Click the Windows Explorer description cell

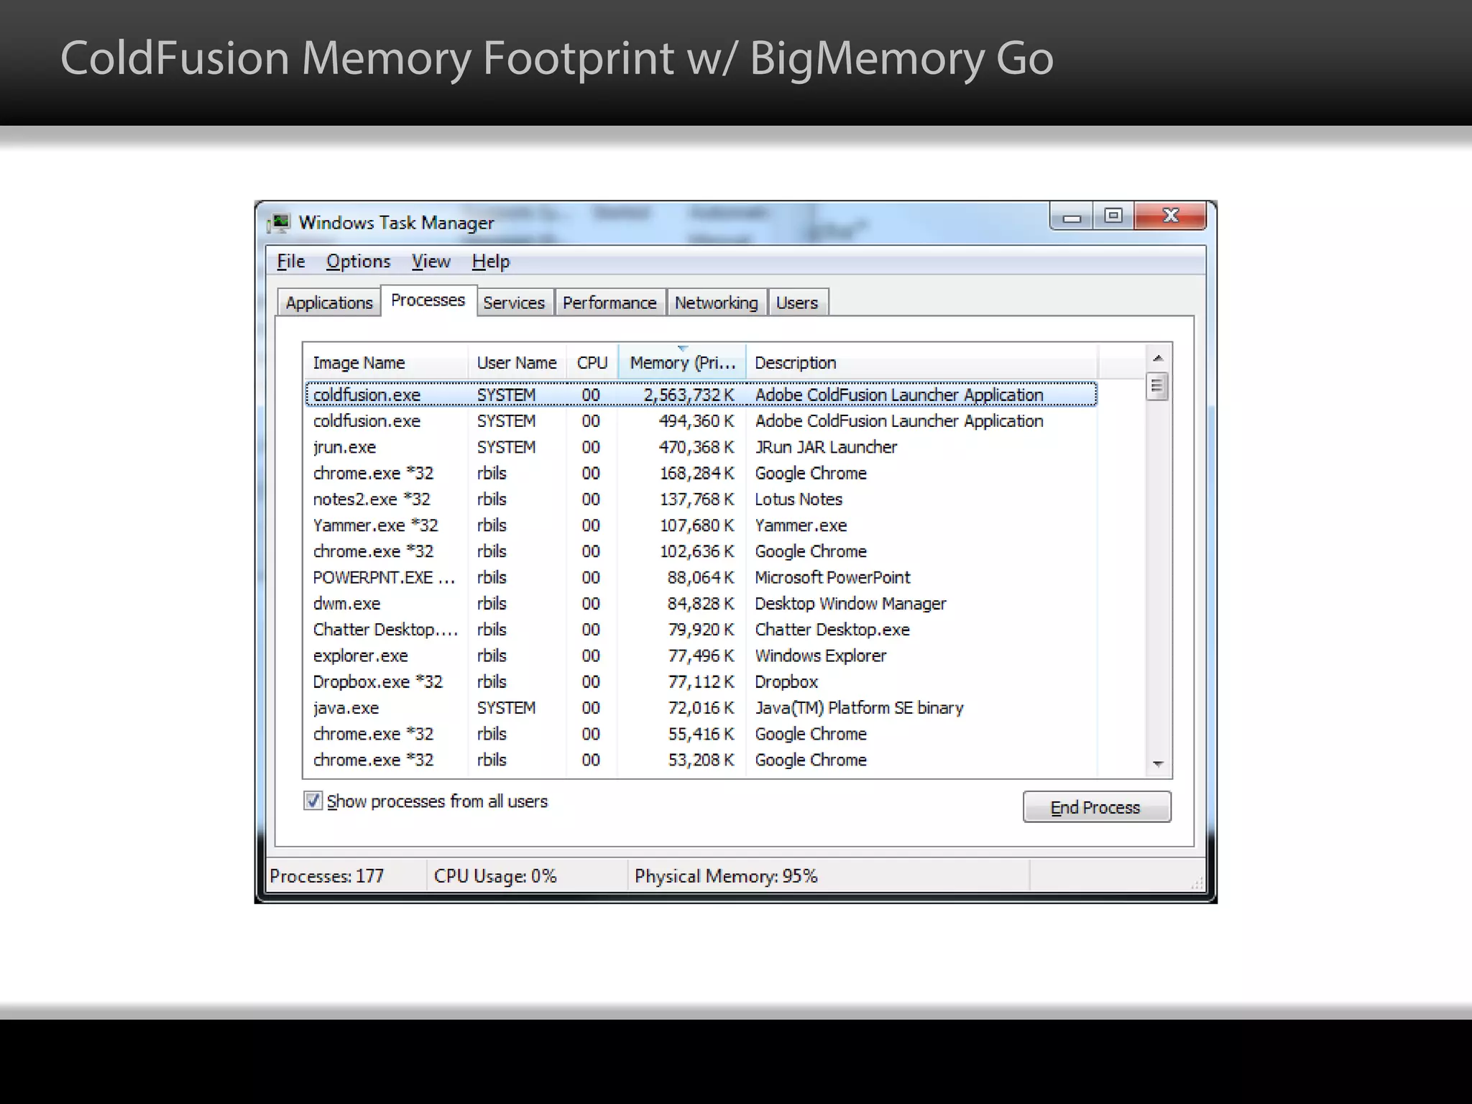pos(820,655)
